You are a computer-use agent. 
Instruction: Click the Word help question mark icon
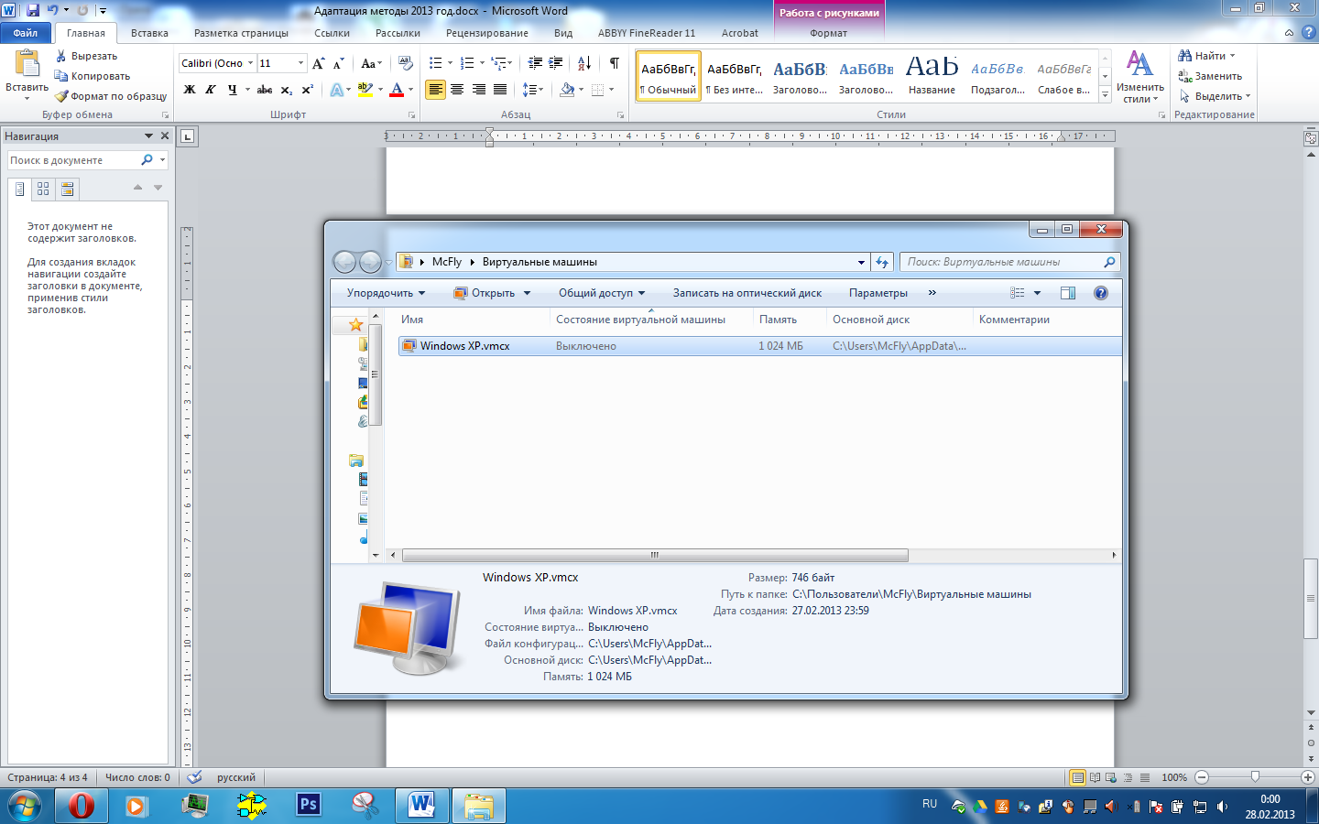coord(1308,32)
